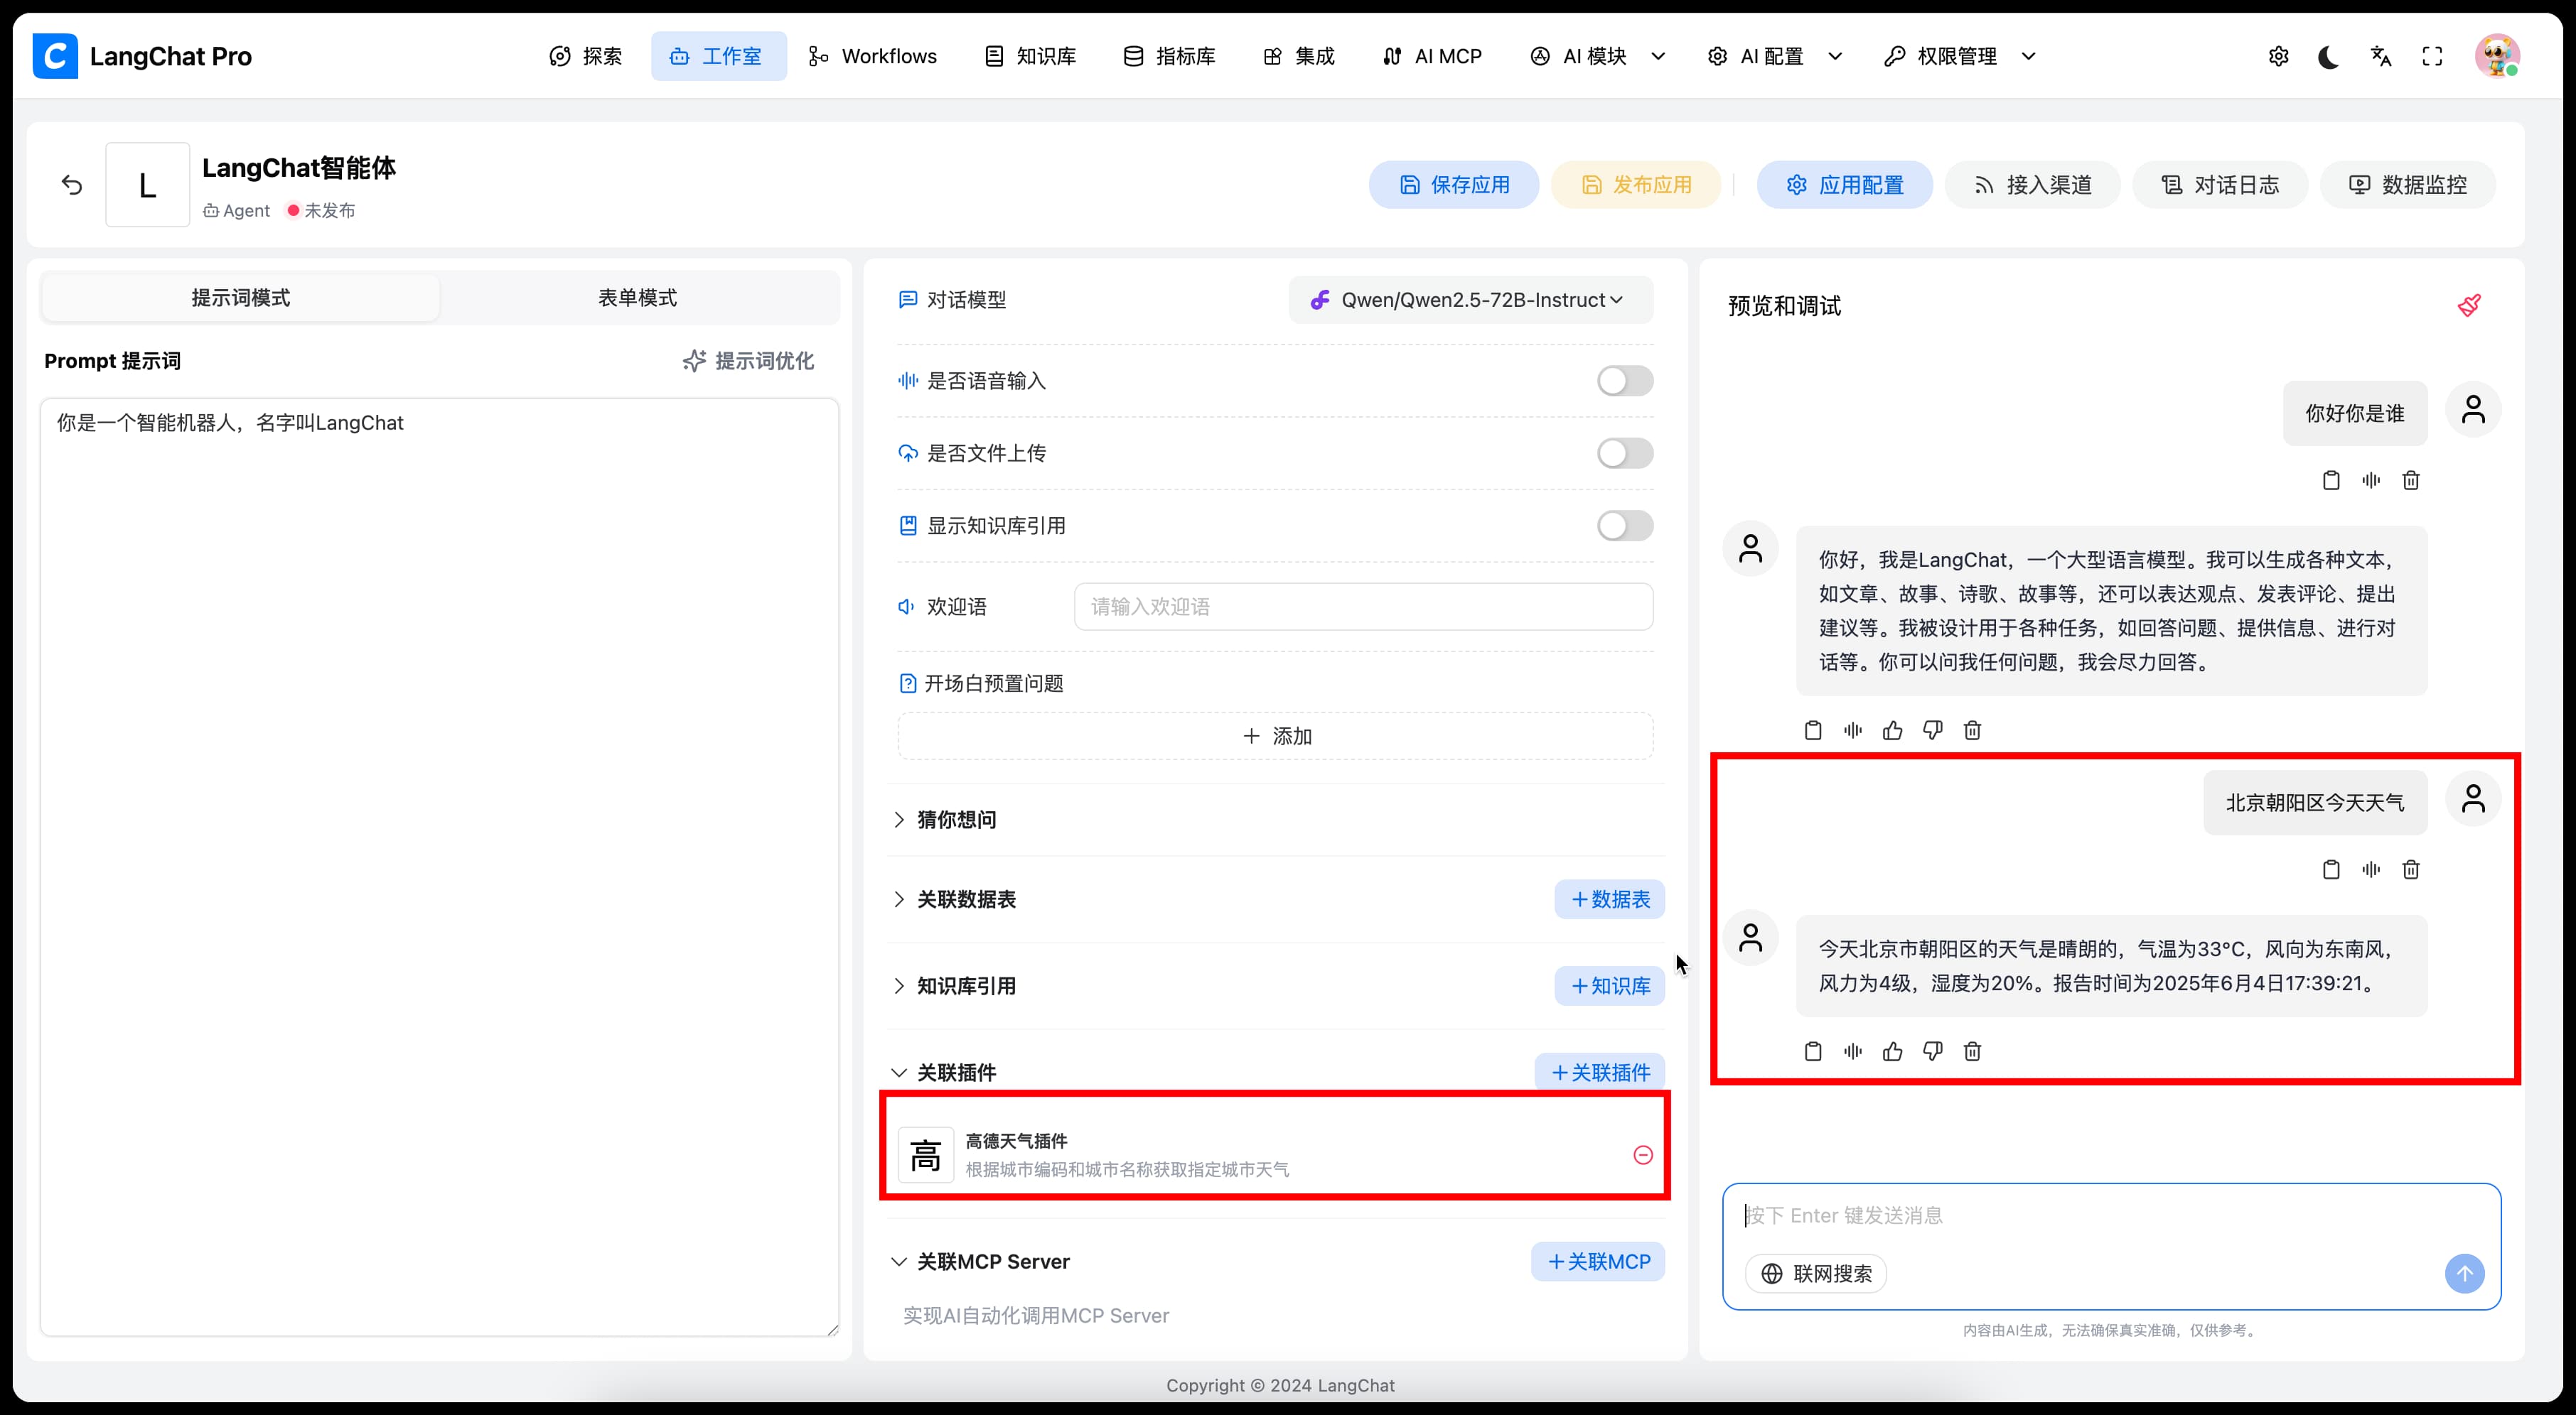The width and height of the screenshot is (2576, 1415).
Task: Expand the 权限管理 menu
Action: pyautogui.click(x=1958, y=57)
